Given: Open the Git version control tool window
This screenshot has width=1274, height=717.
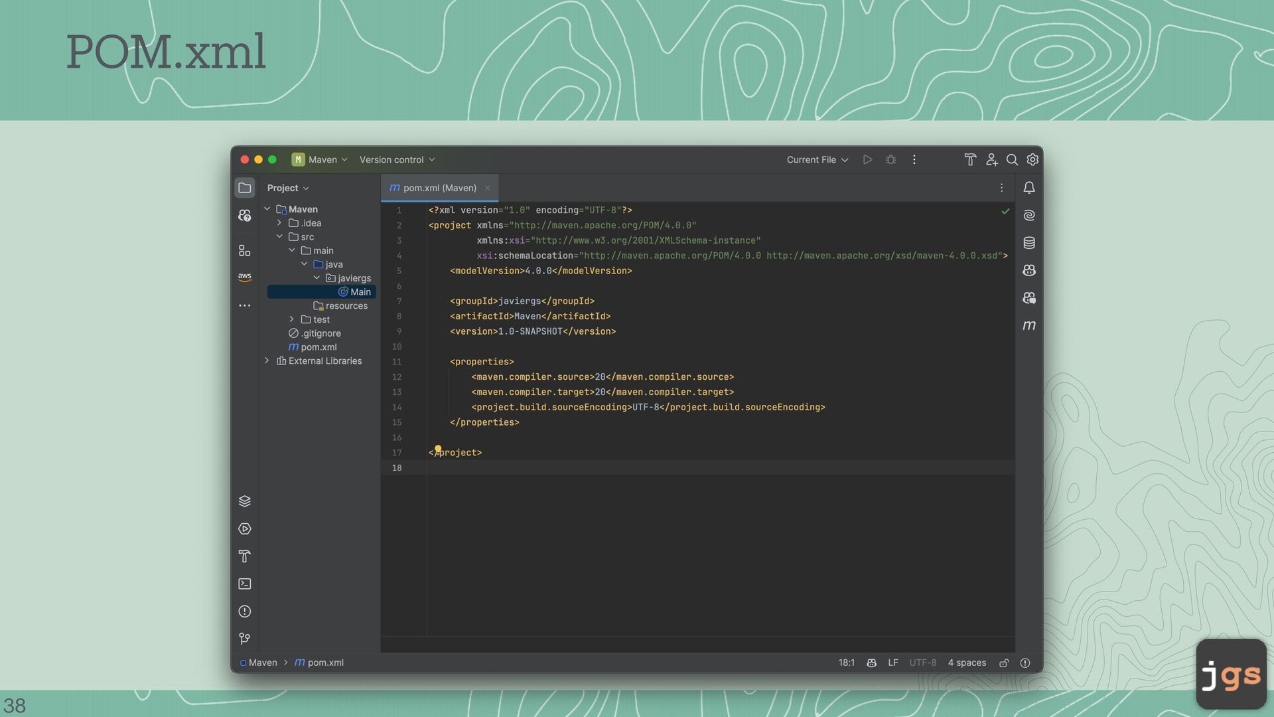Looking at the screenshot, I should tap(244, 639).
